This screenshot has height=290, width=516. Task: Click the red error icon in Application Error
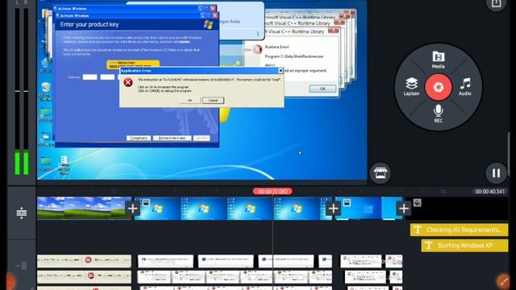pos(128,82)
